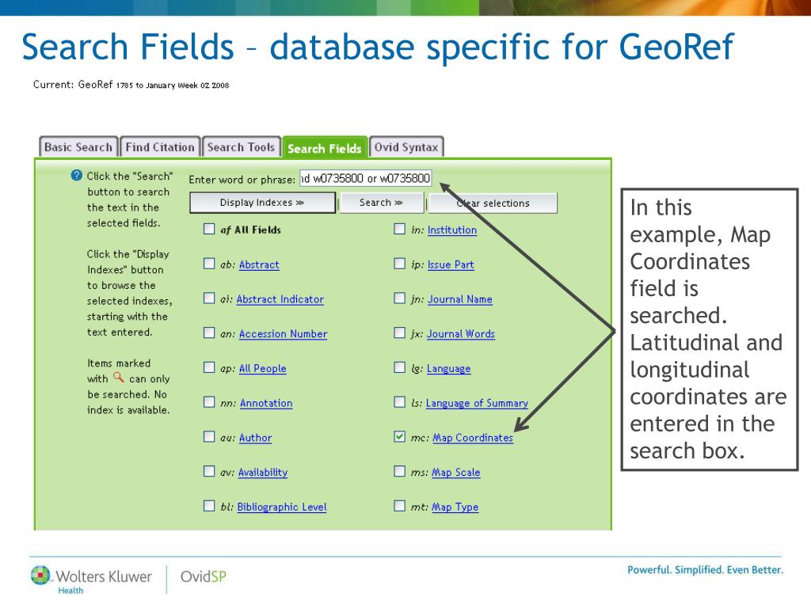Image resolution: width=811 pixels, height=608 pixels.
Task: Follow the Map Coordinates link
Action: (473, 438)
